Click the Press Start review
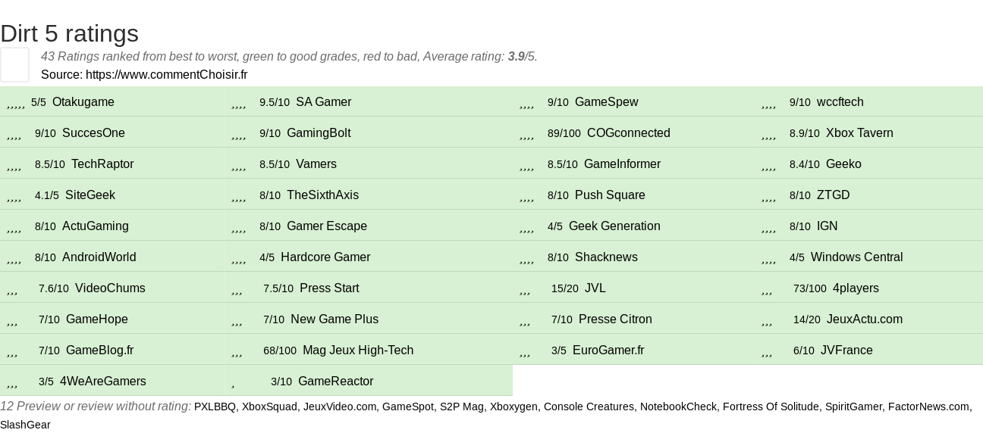The height and width of the screenshot is (433, 983). pos(329,288)
